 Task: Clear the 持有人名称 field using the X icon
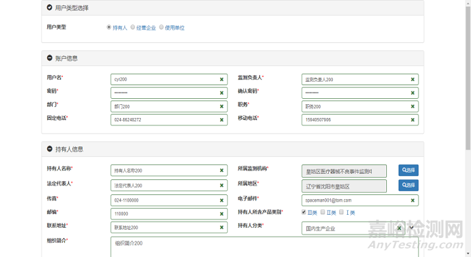pyautogui.click(x=221, y=170)
